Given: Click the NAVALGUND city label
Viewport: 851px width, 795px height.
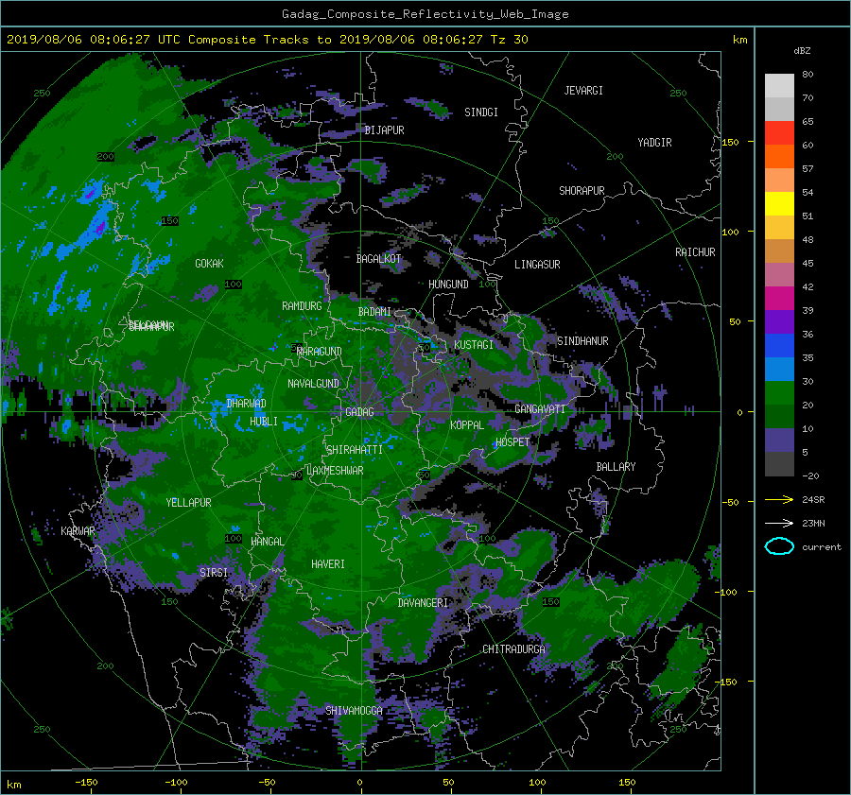Looking at the screenshot, I should tap(313, 384).
